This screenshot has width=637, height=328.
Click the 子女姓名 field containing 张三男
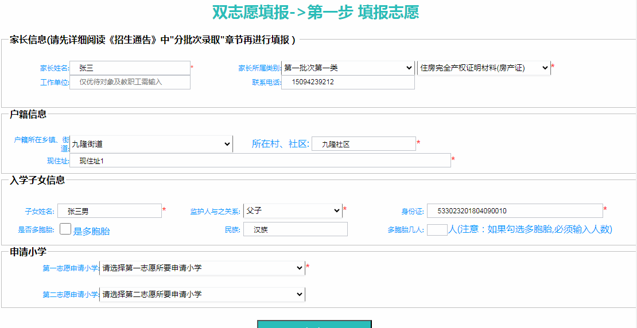click(110, 211)
